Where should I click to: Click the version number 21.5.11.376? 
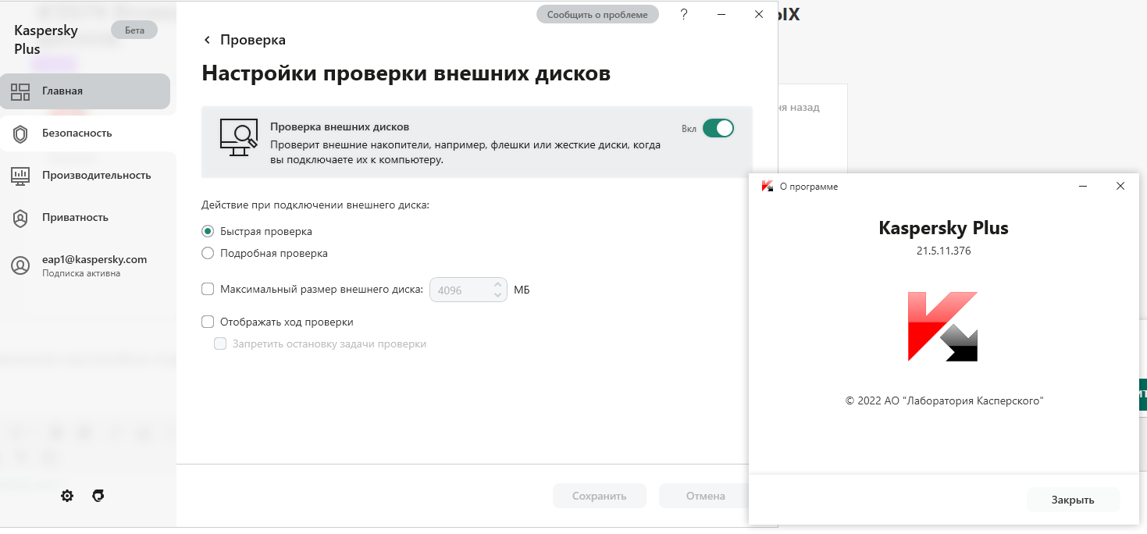[x=943, y=251]
